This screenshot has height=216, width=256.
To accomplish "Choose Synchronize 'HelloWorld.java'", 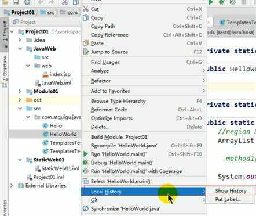I will click(144, 208).
